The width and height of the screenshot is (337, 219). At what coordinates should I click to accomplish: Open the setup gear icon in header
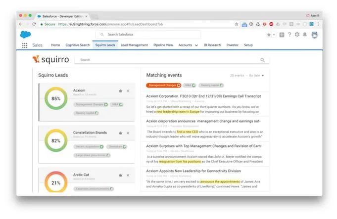pyautogui.click(x=297, y=35)
